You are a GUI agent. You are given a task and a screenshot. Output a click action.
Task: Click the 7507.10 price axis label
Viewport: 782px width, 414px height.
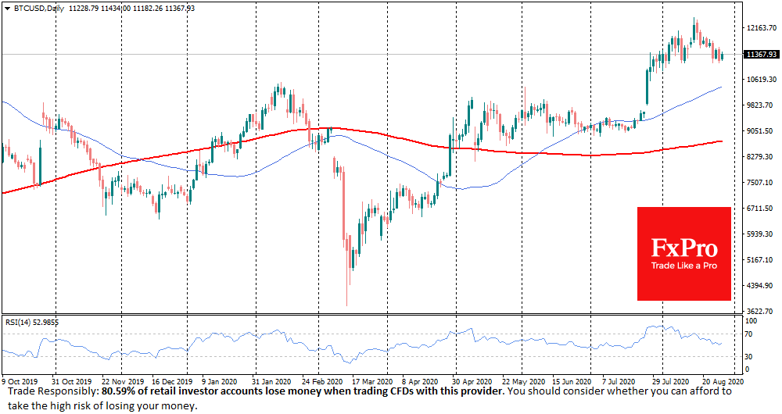[762, 182]
